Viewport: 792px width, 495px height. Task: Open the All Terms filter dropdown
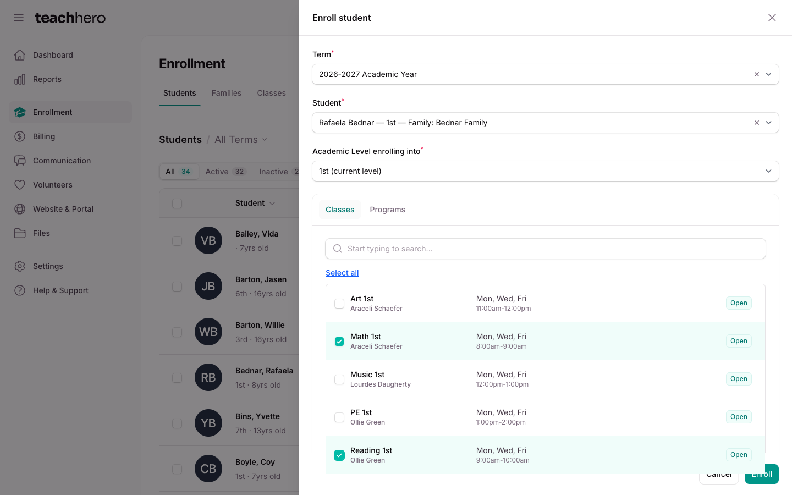click(x=241, y=140)
